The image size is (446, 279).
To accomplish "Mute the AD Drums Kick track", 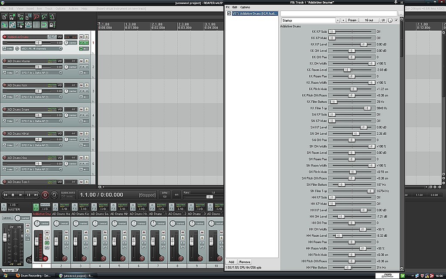I will tap(81, 85).
